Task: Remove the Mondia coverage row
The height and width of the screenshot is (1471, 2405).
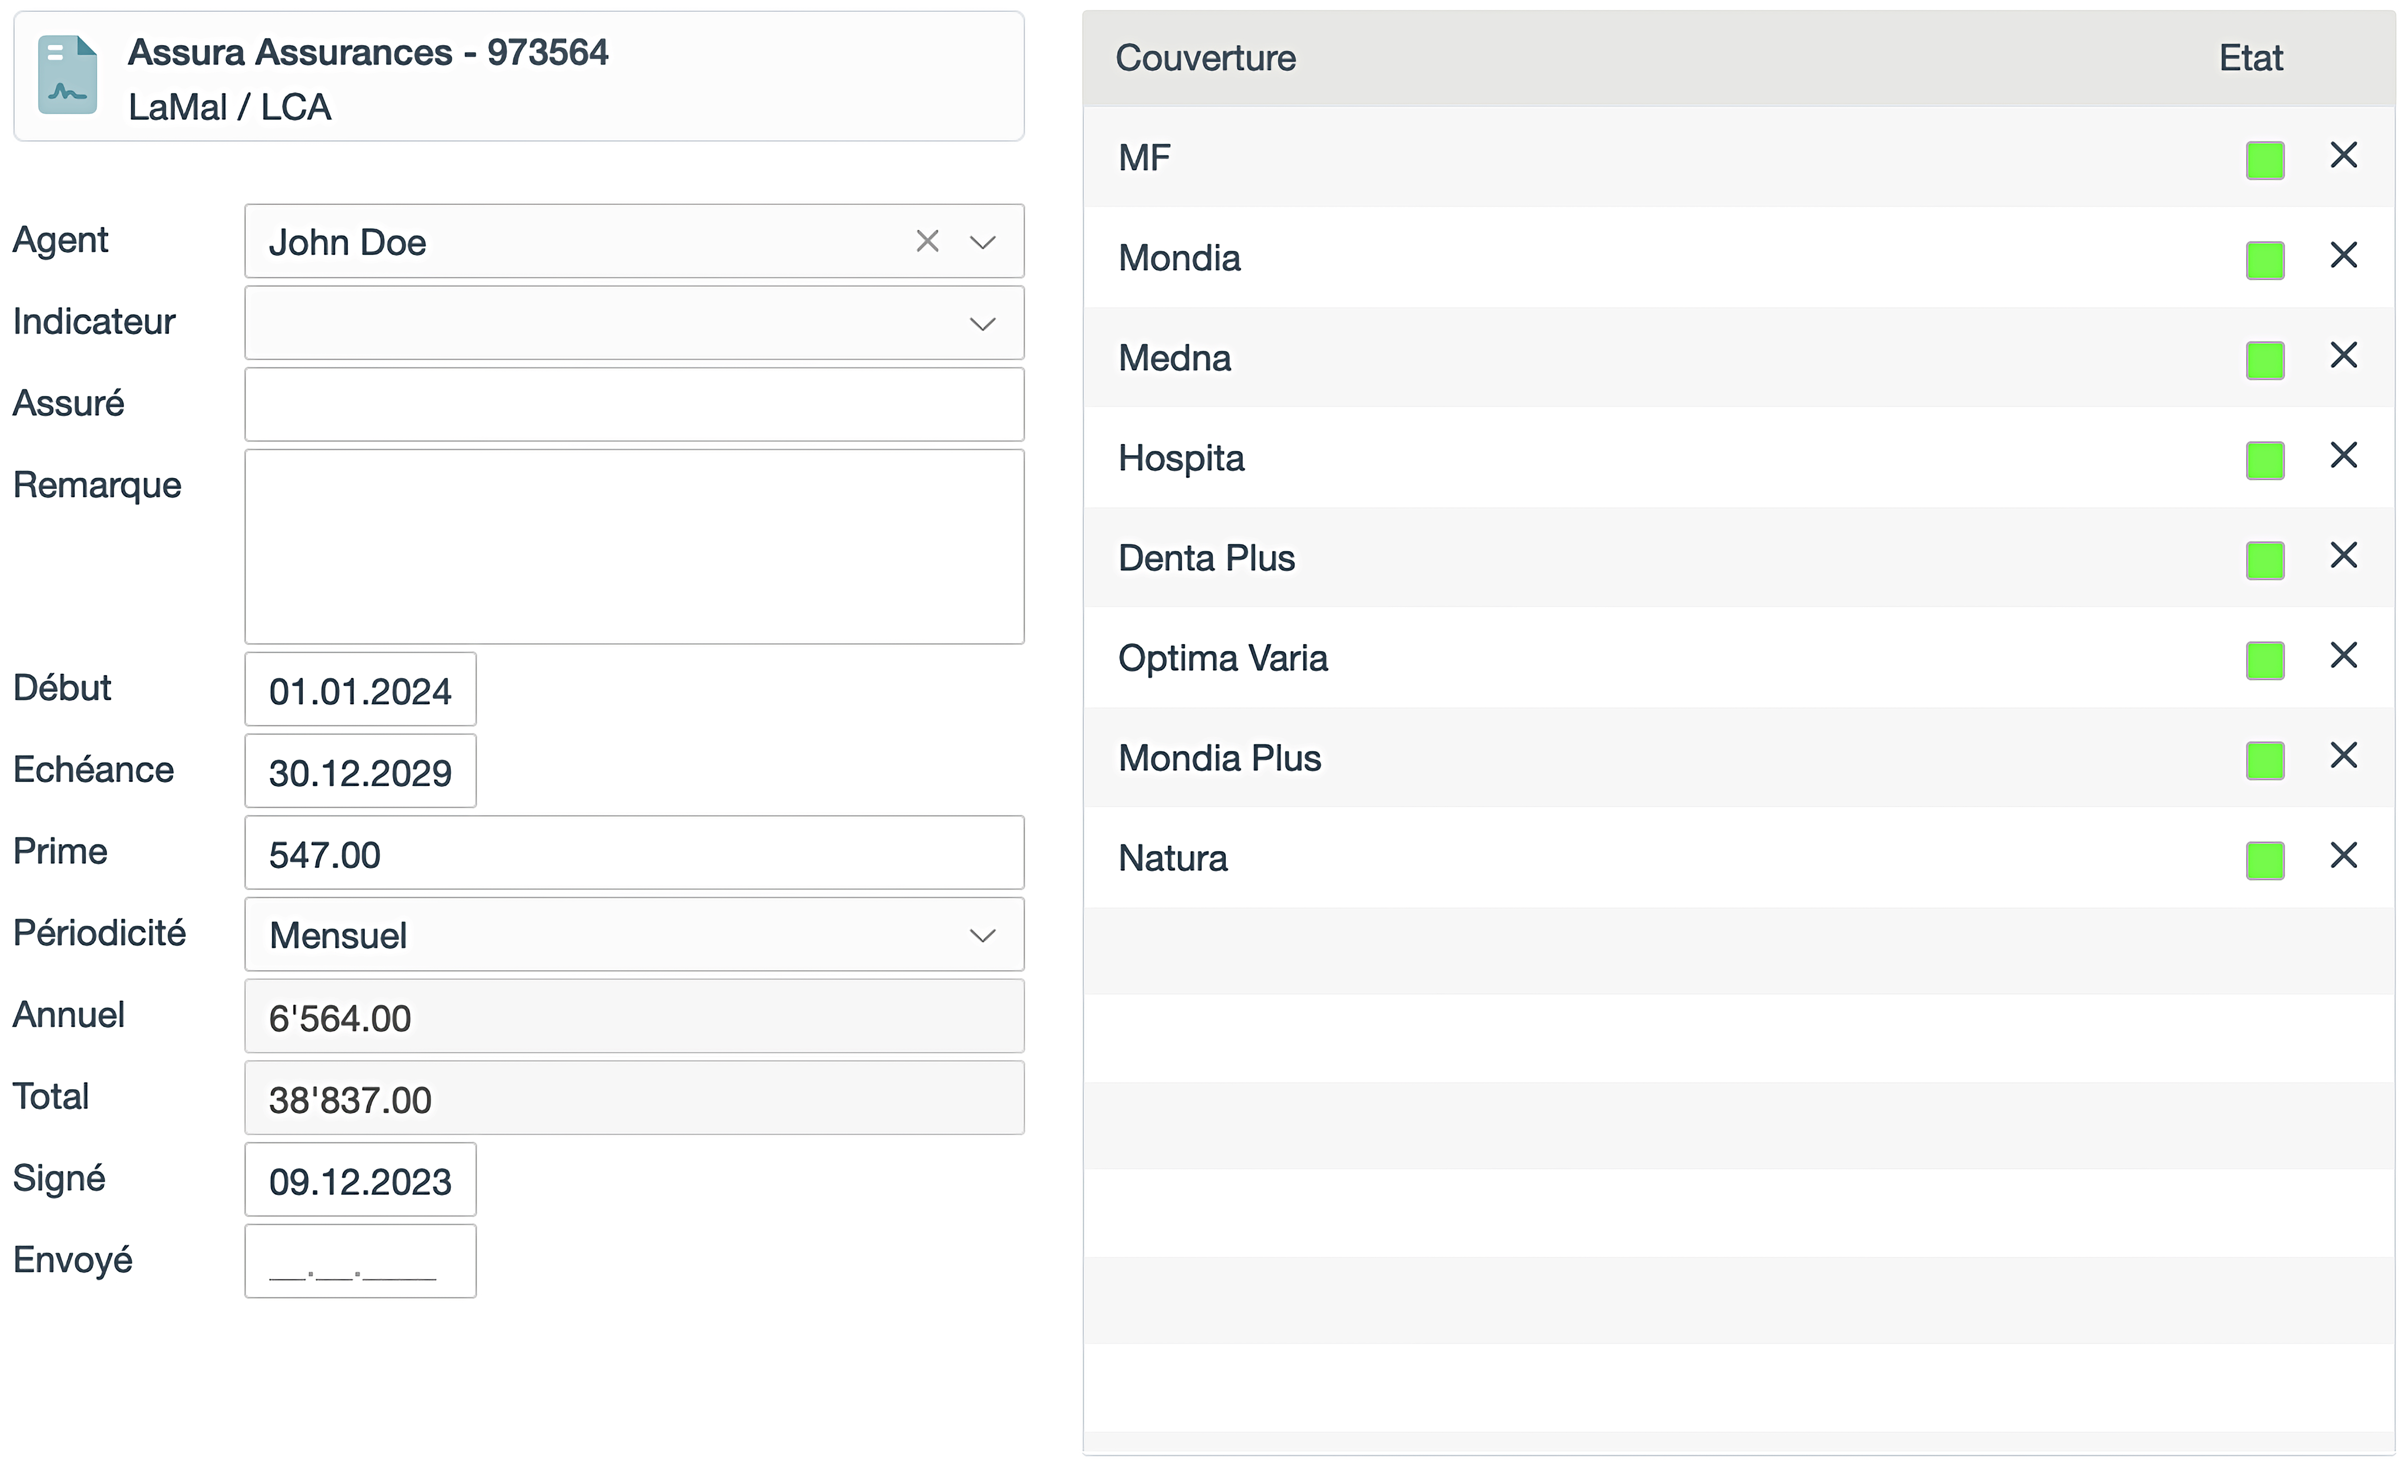Action: click(x=2343, y=256)
